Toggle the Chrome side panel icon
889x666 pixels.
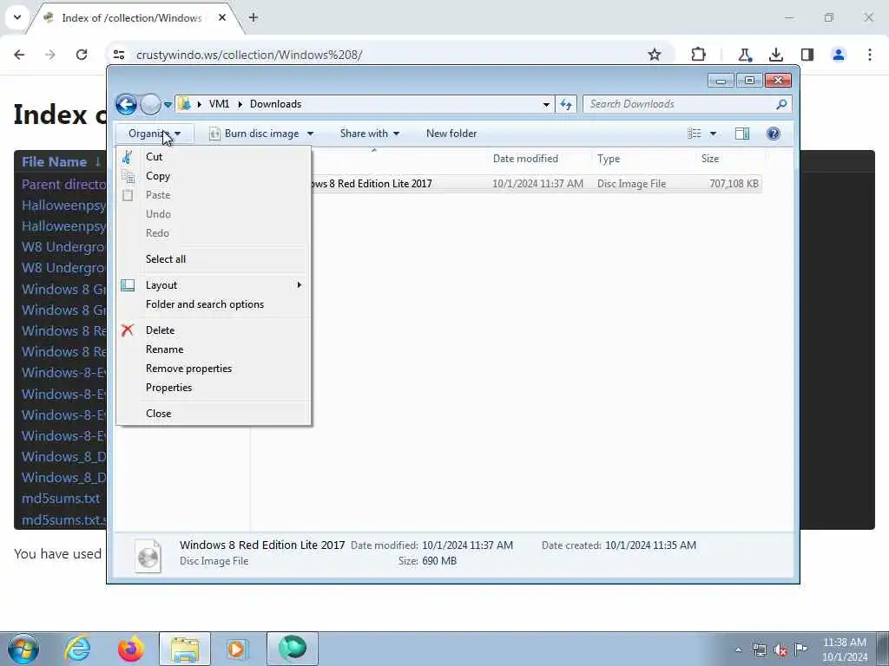(807, 55)
